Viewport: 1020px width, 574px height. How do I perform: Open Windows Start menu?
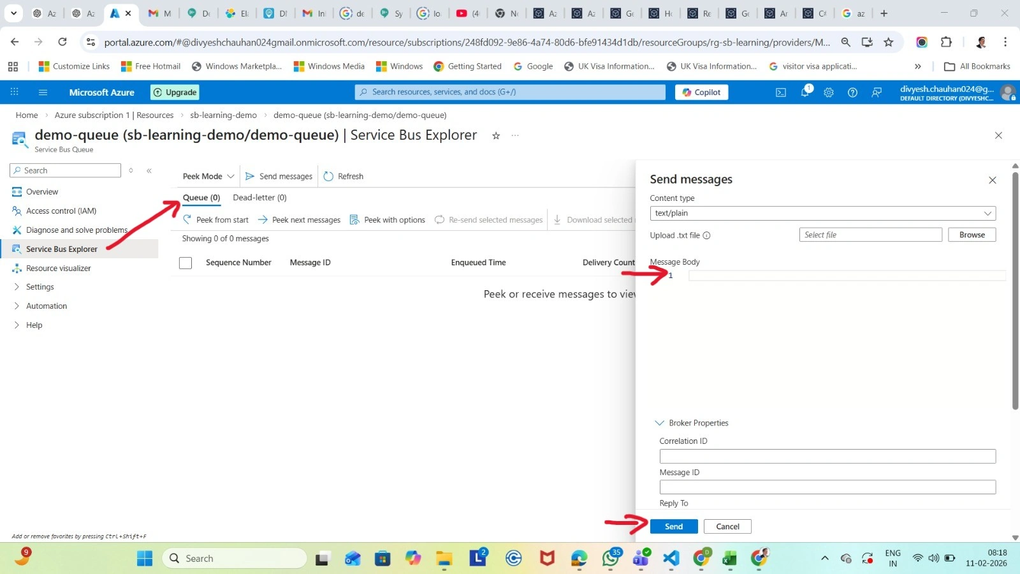[145, 559]
